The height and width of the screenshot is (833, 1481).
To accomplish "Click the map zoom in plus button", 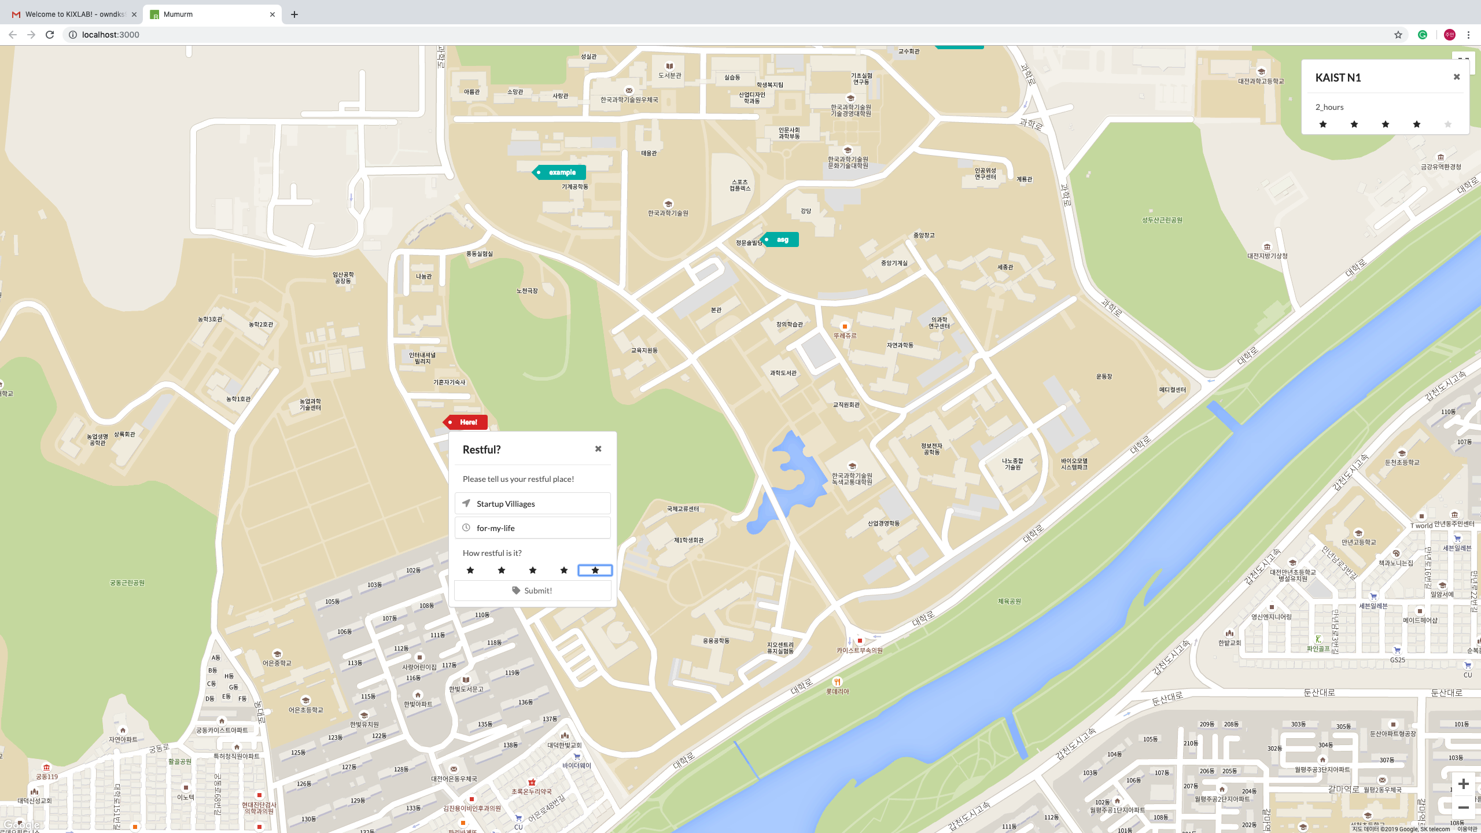I will pos(1463,784).
